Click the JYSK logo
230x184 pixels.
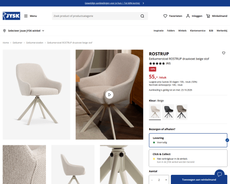point(12,16)
